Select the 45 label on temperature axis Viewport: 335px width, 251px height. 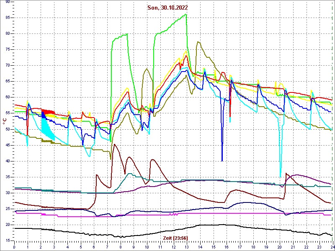point(8,145)
